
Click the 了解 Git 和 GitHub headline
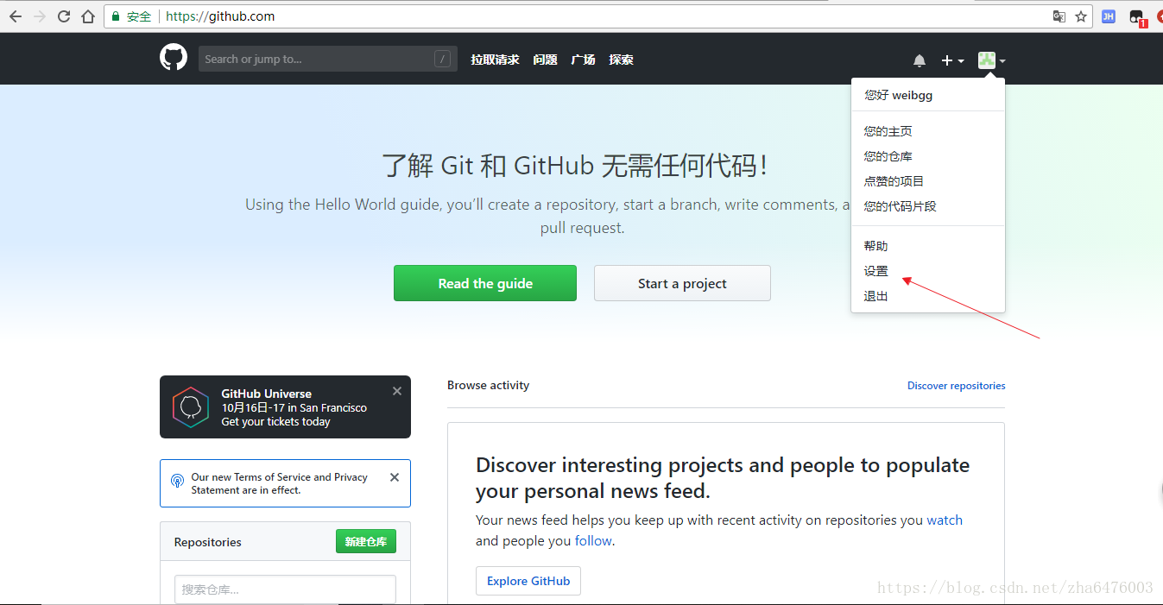pos(575,165)
